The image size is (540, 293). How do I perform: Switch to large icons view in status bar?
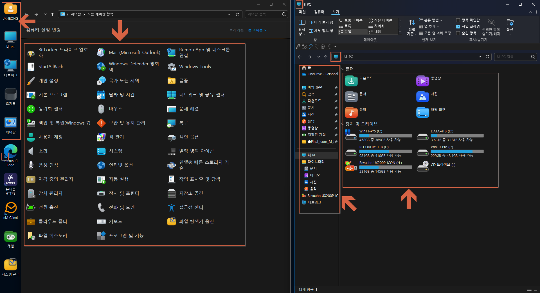(x=535, y=289)
